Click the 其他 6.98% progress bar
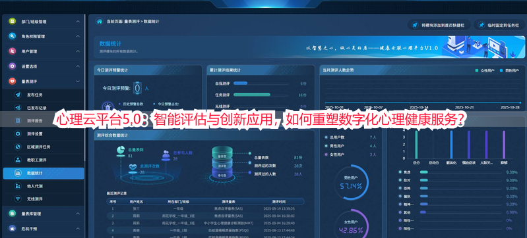527x238 pixels. coord(423,212)
